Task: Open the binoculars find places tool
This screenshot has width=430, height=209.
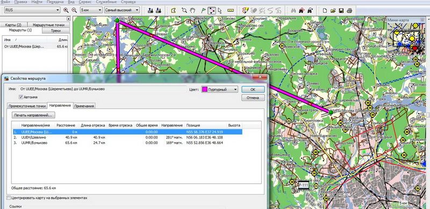Action: point(293,10)
